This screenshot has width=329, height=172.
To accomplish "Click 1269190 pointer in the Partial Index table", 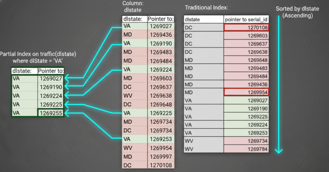I will pos(51,87).
